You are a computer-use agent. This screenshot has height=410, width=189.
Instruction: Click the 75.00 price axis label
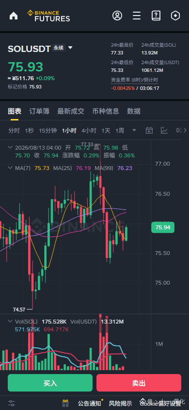click(x=162, y=283)
